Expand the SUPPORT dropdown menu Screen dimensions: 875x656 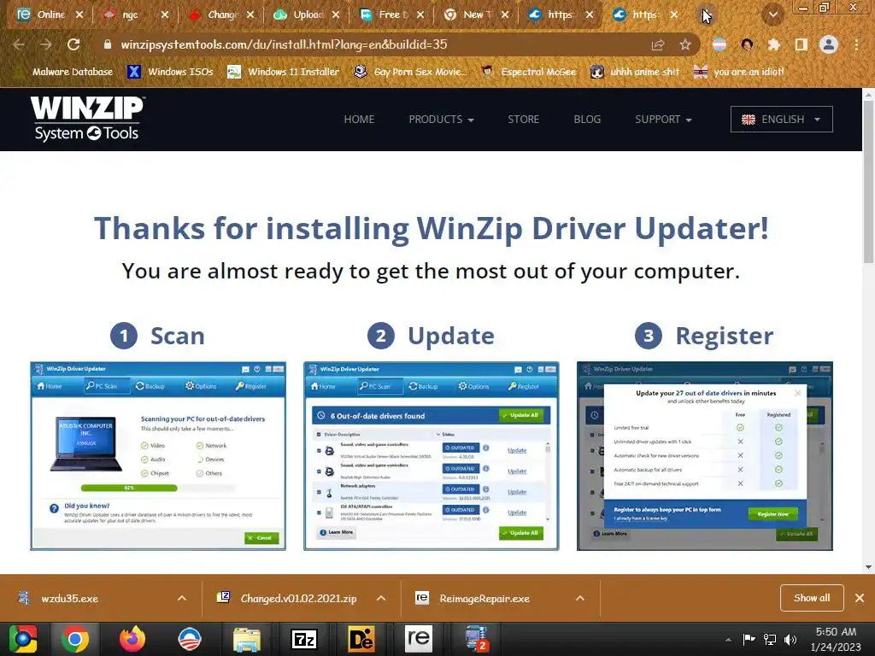pos(663,120)
